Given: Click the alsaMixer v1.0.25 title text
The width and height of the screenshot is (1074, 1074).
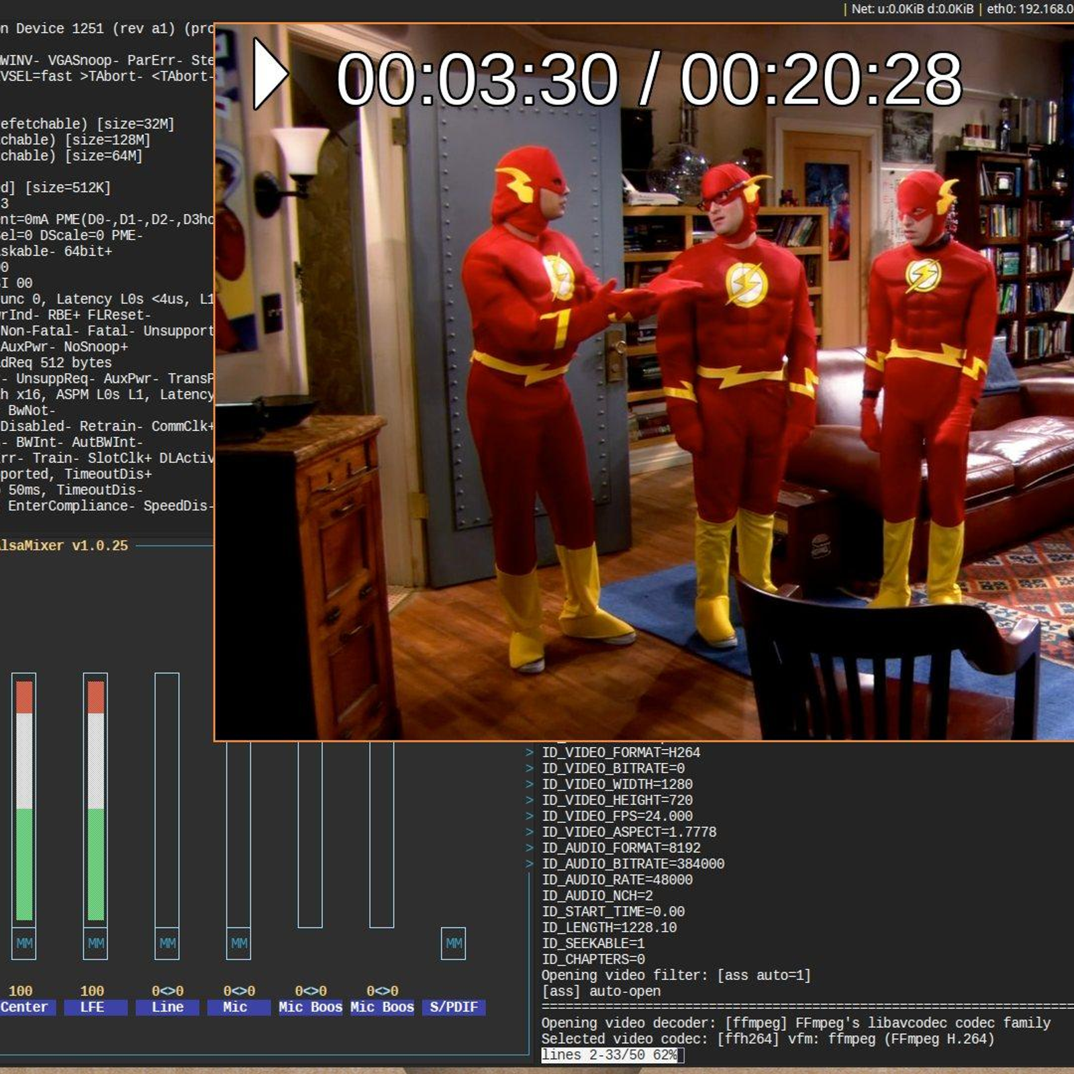Looking at the screenshot, I should tap(64, 546).
